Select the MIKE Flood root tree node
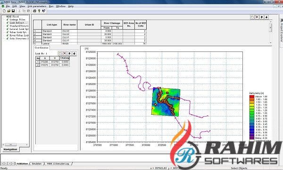Screen dimensions: 283x170 (x=12, y=17)
